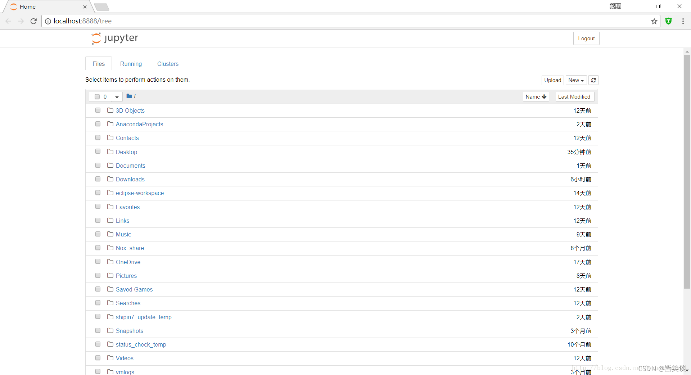Image resolution: width=691 pixels, height=375 pixels.
Task: Reload the browser page
Action: point(33,21)
